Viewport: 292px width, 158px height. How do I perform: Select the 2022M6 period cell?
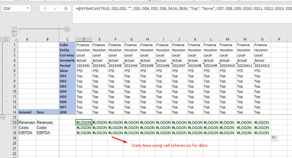[163, 66]
